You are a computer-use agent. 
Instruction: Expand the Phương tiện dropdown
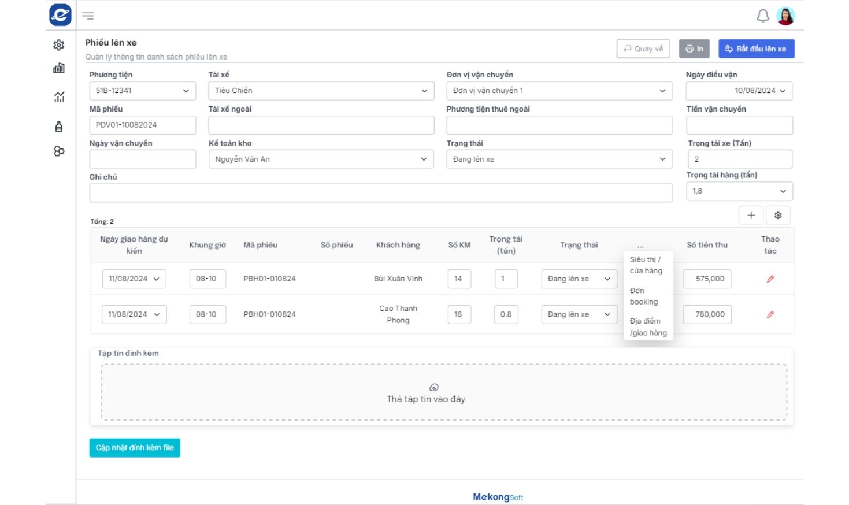142,91
